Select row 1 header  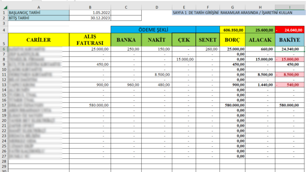4,13
